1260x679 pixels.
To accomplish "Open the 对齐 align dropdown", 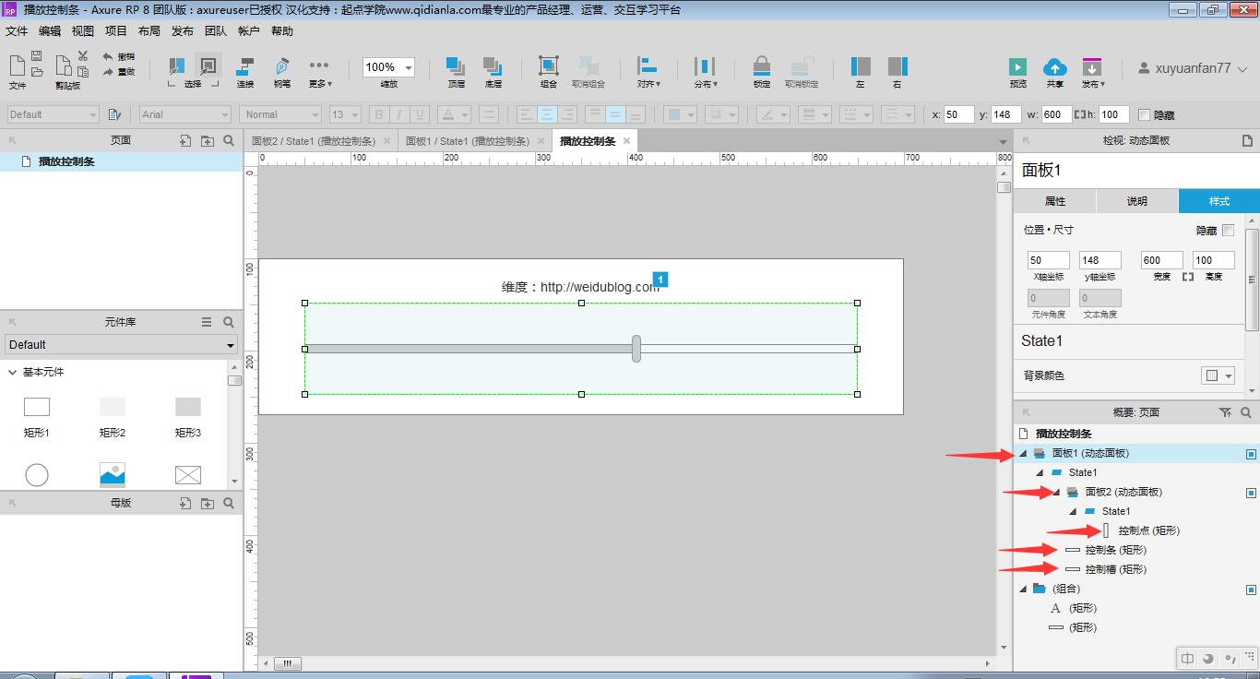I will pos(648,72).
